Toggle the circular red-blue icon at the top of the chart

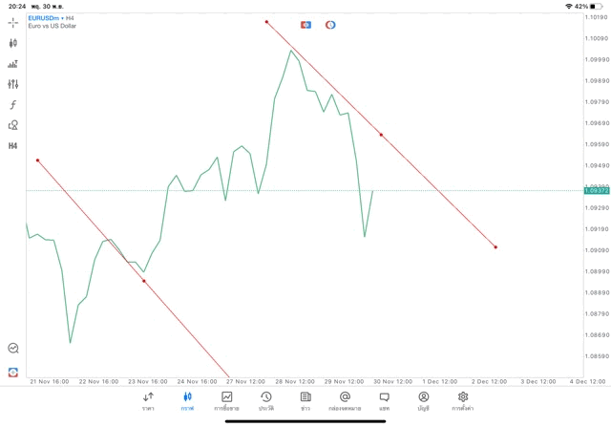[x=330, y=25]
